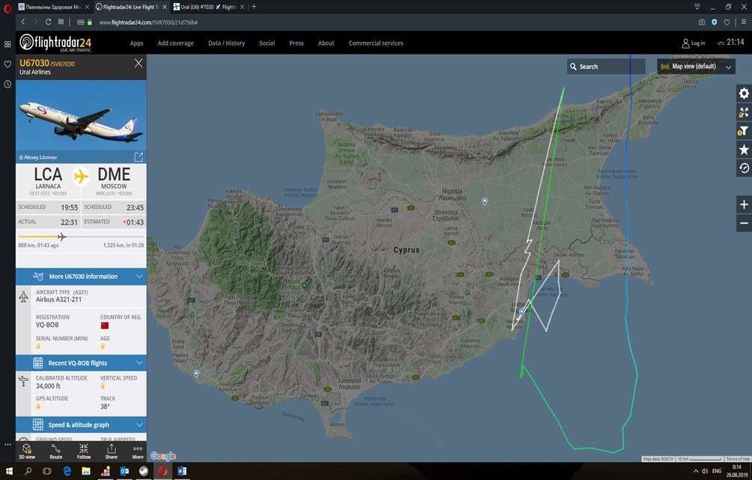The width and height of the screenshot is (752, 480).
Task: Open the About menu
Action: tap(326, 43)
